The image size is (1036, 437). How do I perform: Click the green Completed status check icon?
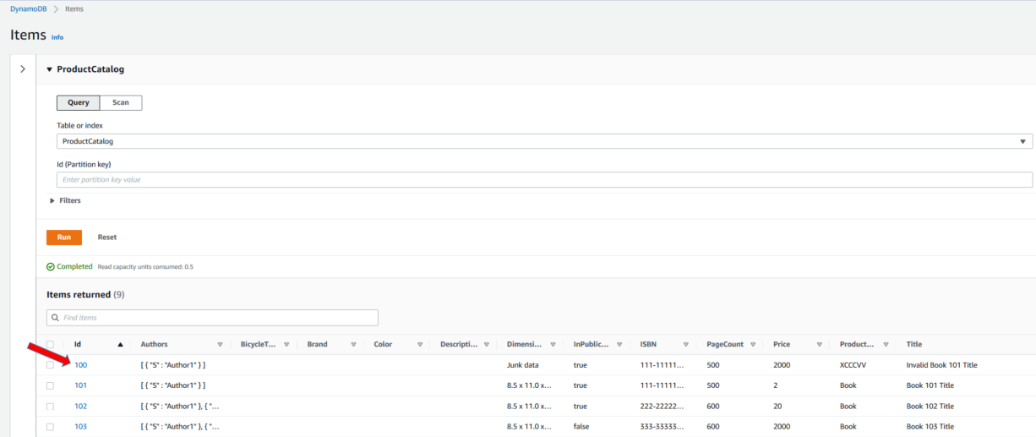51,266
